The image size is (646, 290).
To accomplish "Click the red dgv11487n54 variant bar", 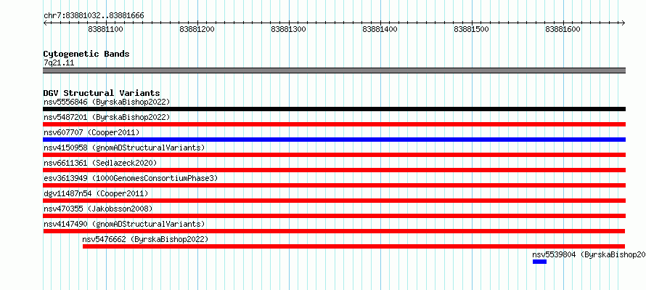I will (x=334, y=201).
